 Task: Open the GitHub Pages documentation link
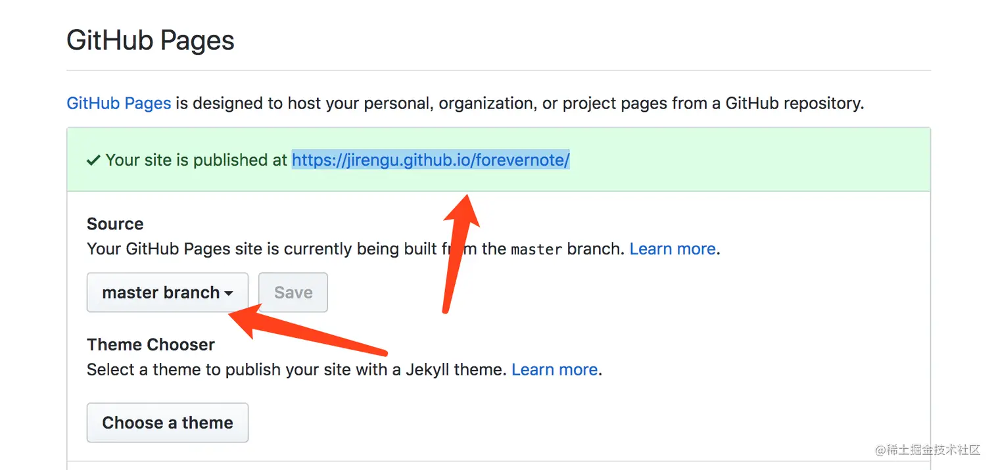(x=118, y=103)
